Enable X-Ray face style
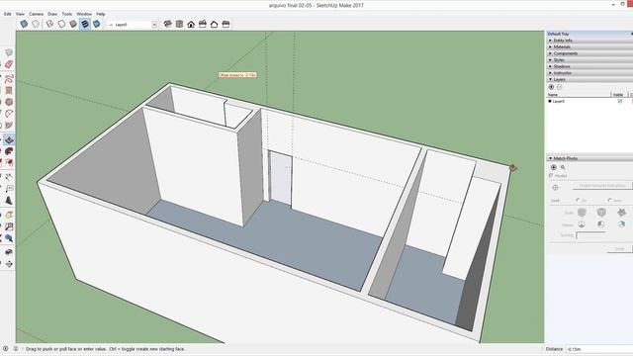The image size is (633, 356). click(x=24, y=24)
